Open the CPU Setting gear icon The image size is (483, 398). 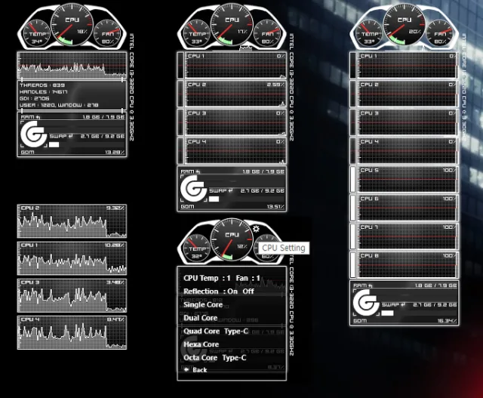point(256,229)
